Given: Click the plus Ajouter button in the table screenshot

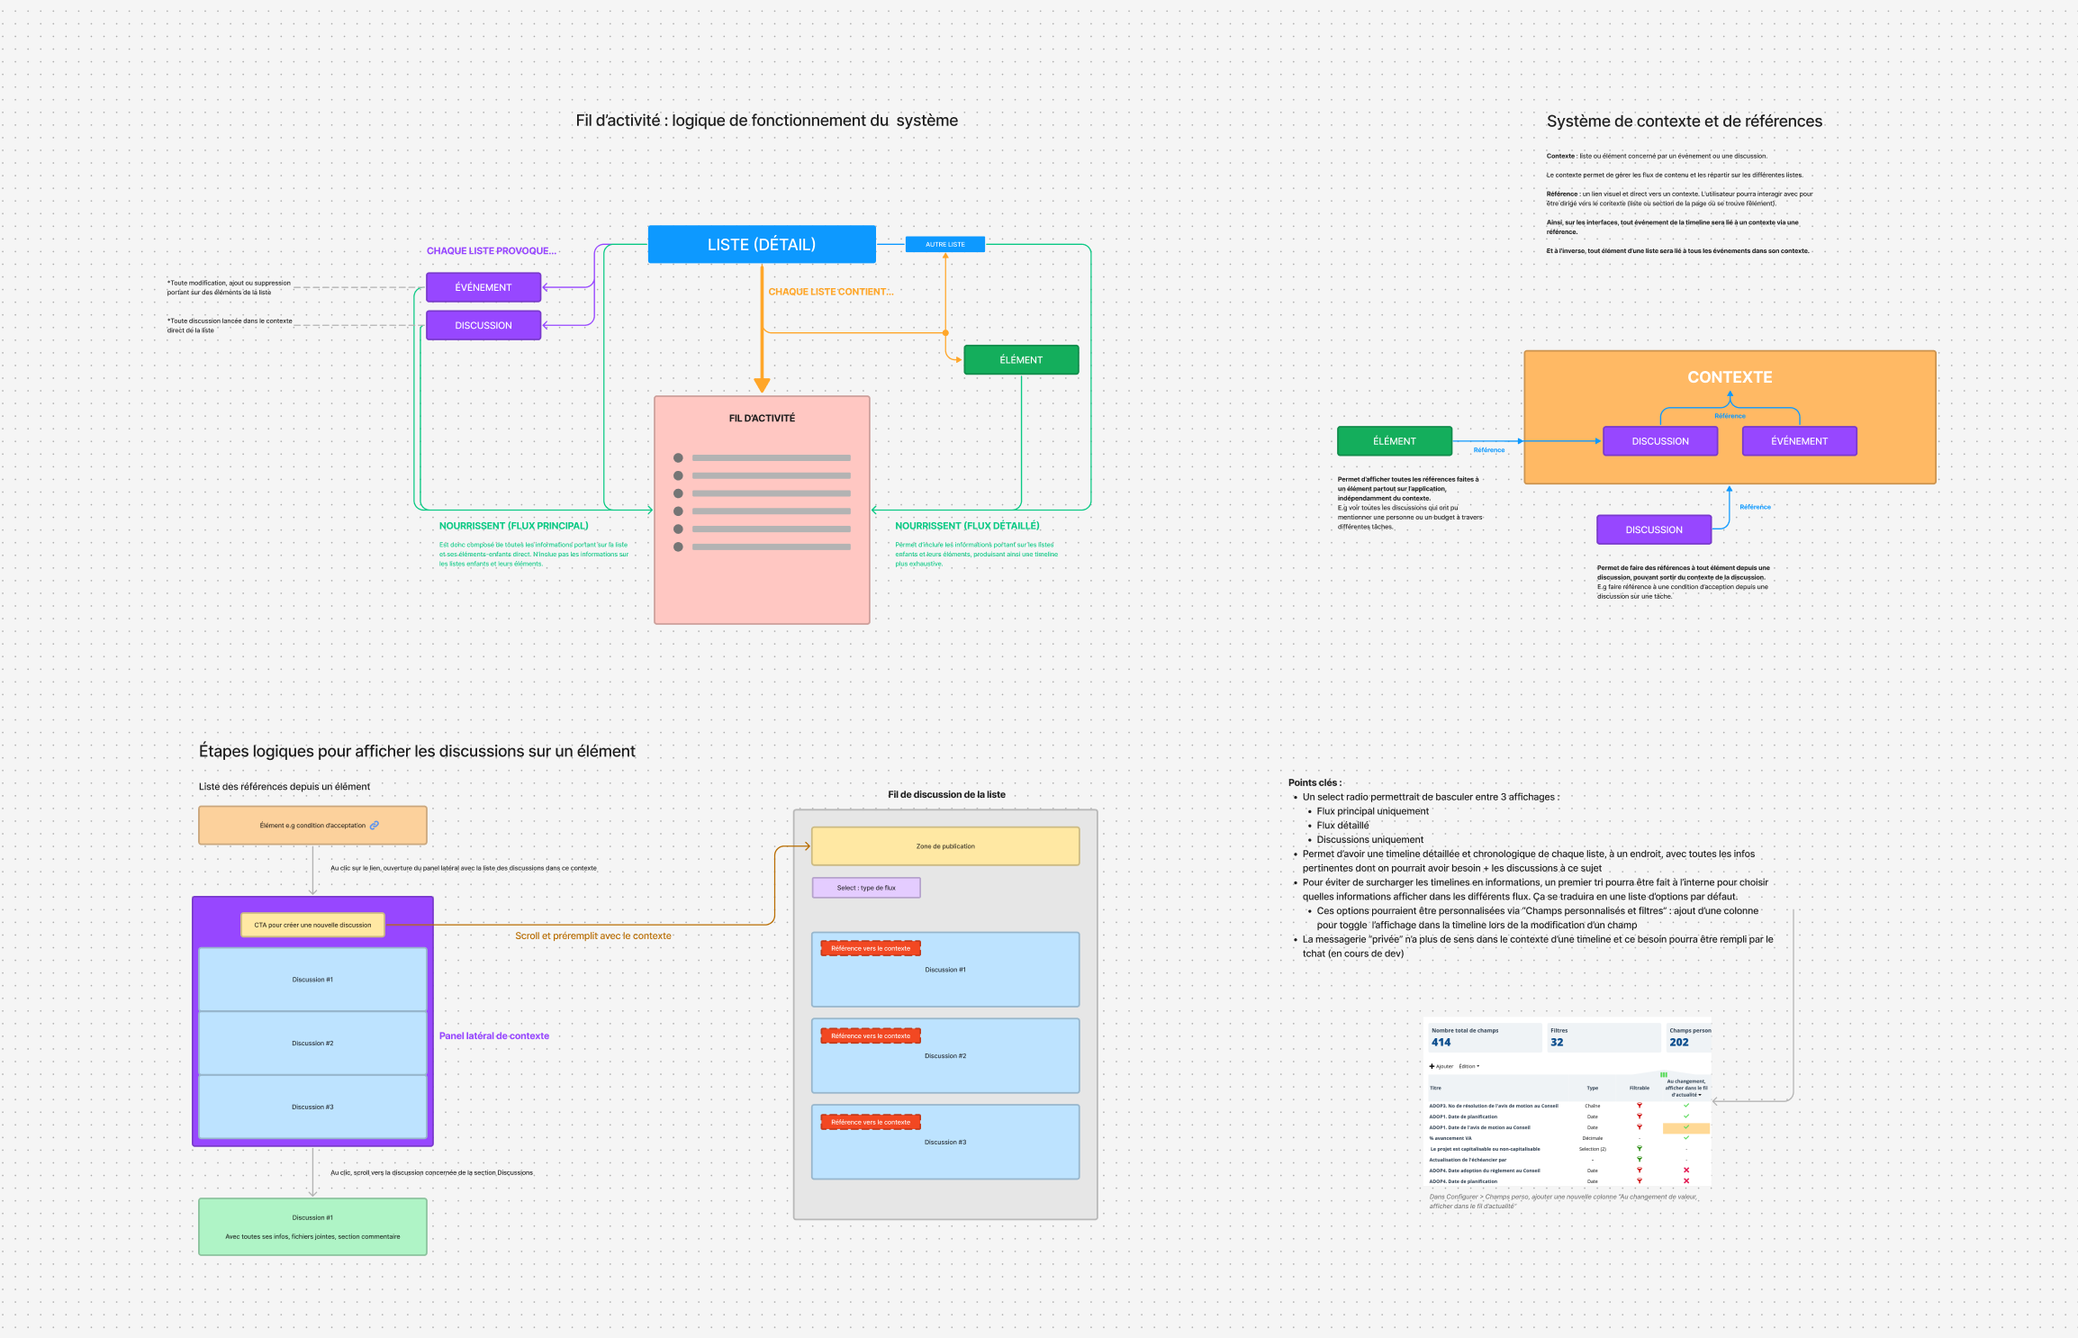Looking at the screenshot, I should coord(1441,1066).
